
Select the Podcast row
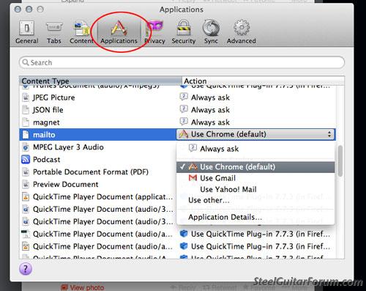click(97, 160)
